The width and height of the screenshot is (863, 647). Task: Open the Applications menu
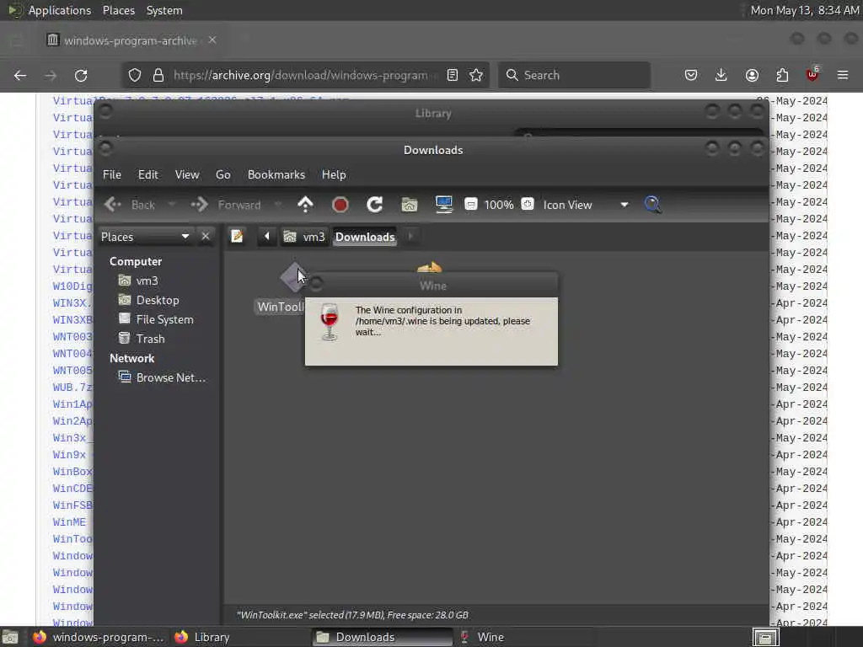point(60,10)
